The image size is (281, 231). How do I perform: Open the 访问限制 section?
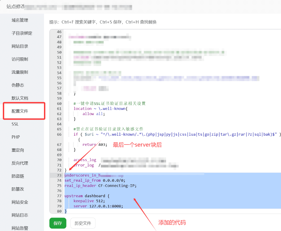click(20, 59)
